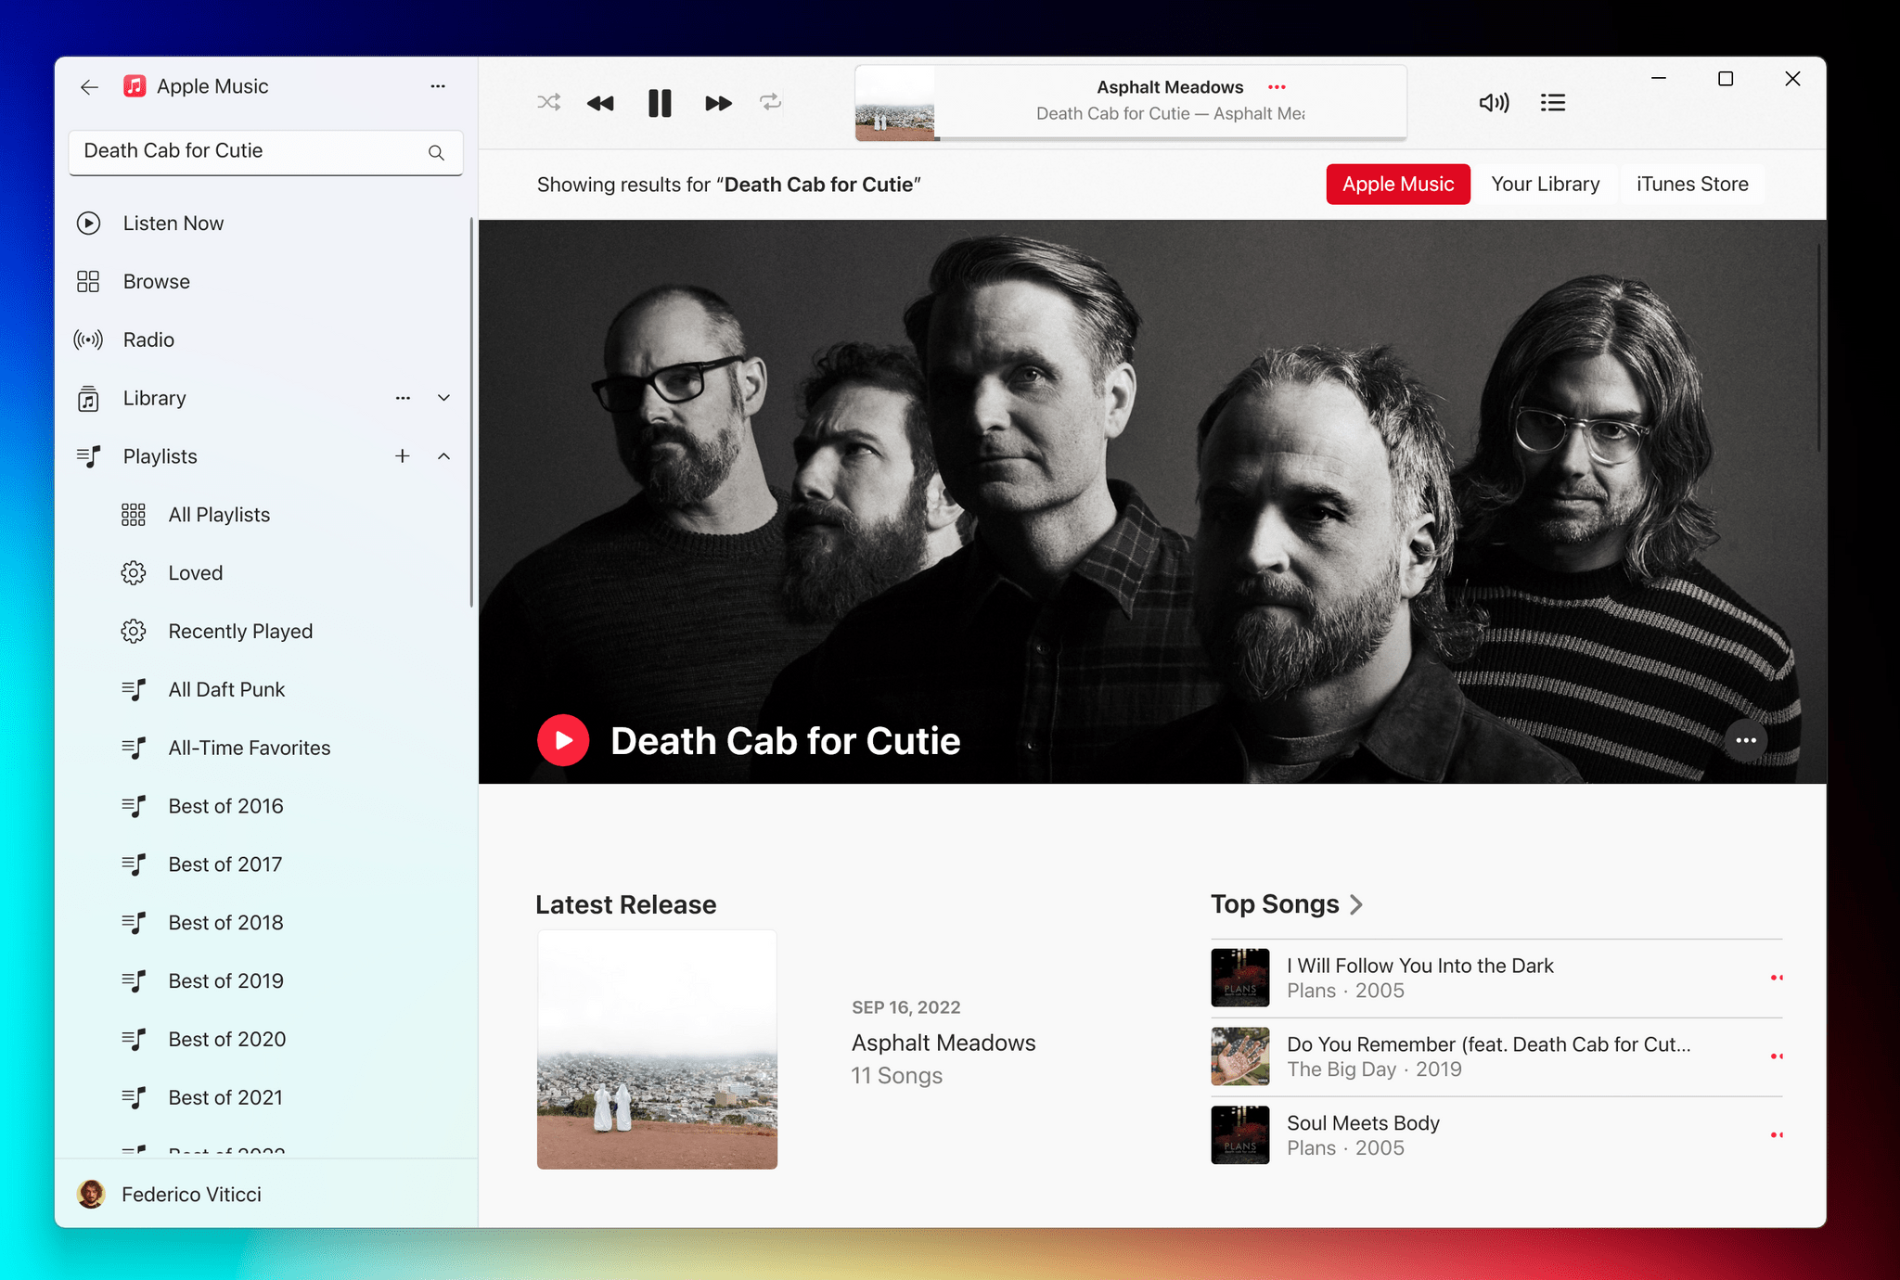Select the Recently Played playlist
The image size is (1900, 1280).
[x=240, y=630]
